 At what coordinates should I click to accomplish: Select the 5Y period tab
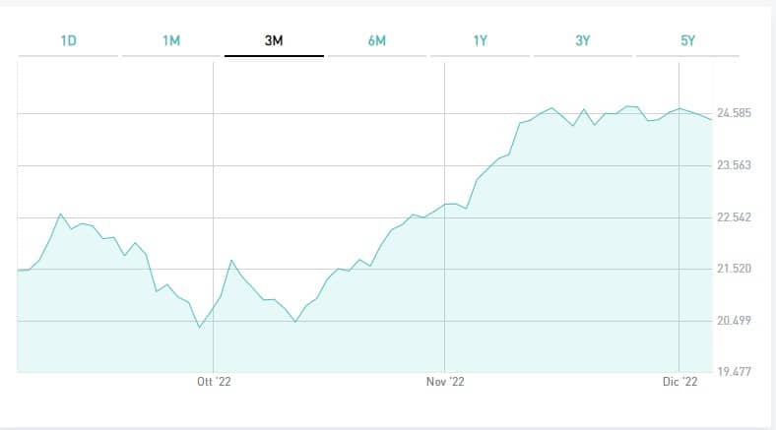click(x=687, y=41)
